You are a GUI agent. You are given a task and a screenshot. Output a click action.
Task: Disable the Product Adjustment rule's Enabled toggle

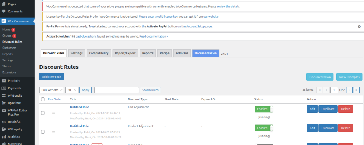pos(263,128)
